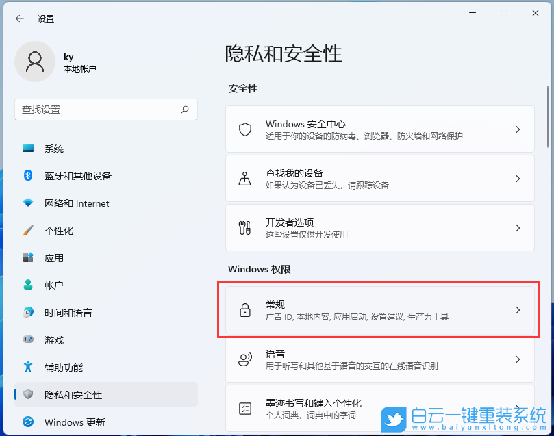Select the 个性化 brush icon
Screen dimensions: 554x436
(27, 231)
